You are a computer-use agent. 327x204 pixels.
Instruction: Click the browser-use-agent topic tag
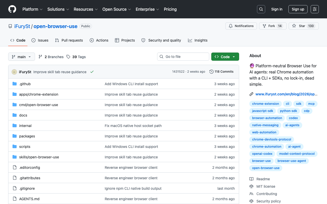tap(292, 161)
